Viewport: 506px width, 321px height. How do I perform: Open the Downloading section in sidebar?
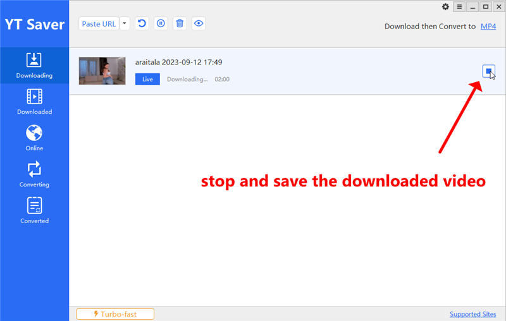click(34, 66)
